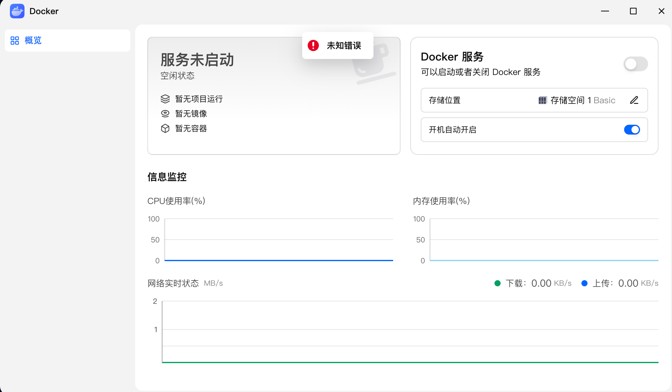Click the 未知错误 toast message text

coord(344,45)
